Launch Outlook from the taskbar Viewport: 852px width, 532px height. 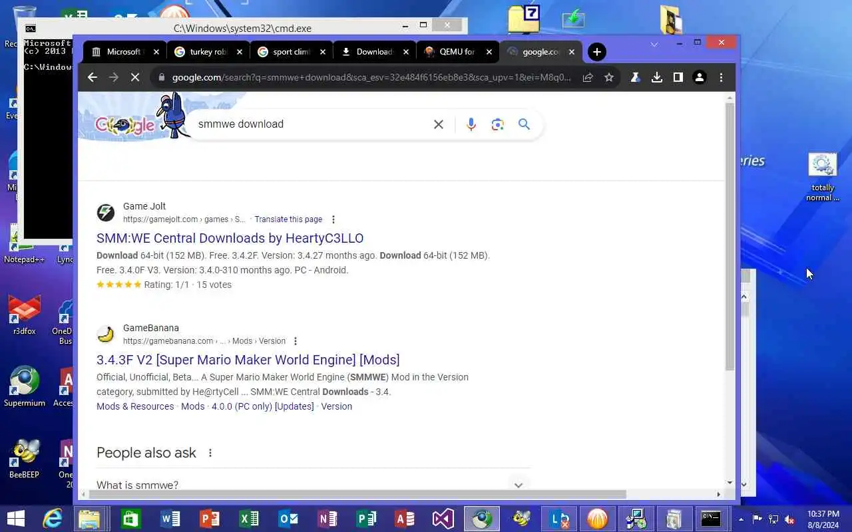[288, 519]
